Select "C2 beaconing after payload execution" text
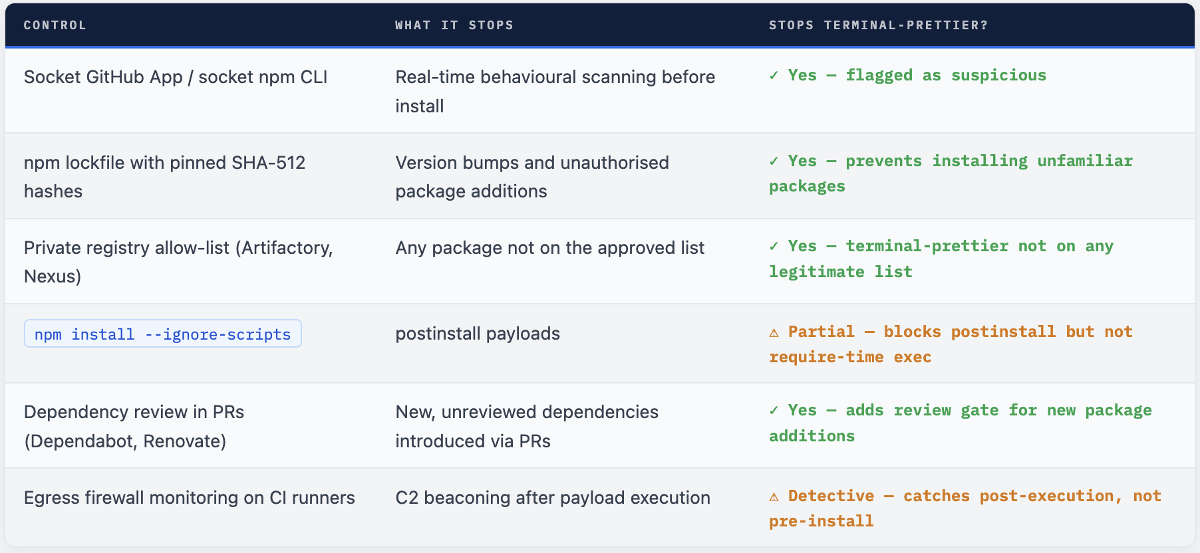 pyautogui.click(x=553, y=498)
